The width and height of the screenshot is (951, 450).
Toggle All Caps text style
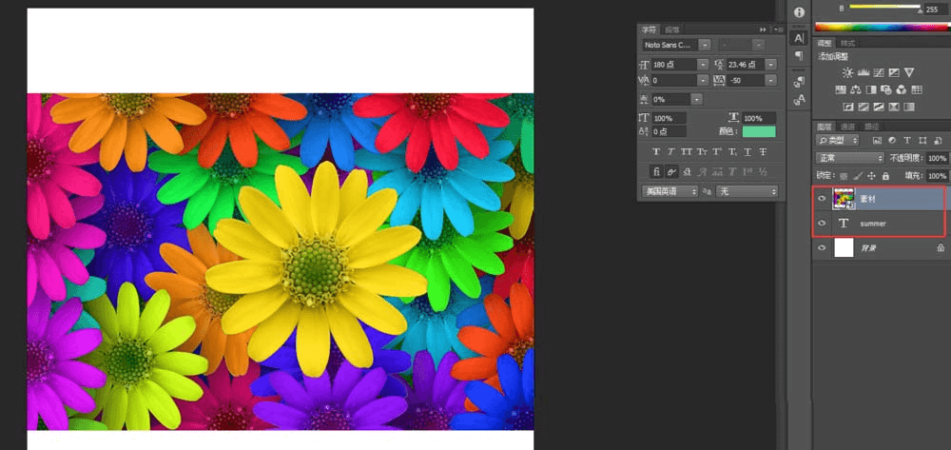click(x=687, y=151)
